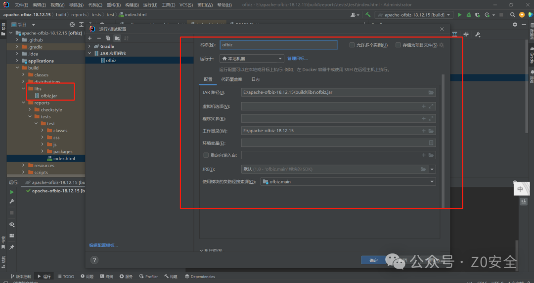
Task: Click the Profiler run icon in toolbar
Action: 488,15
